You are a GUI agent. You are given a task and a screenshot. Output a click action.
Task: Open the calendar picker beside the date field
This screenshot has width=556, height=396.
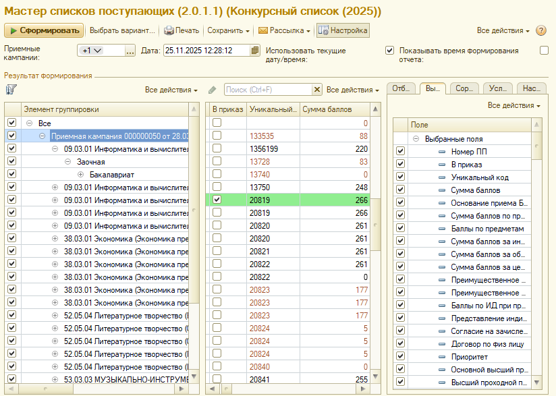pos(254,51)
